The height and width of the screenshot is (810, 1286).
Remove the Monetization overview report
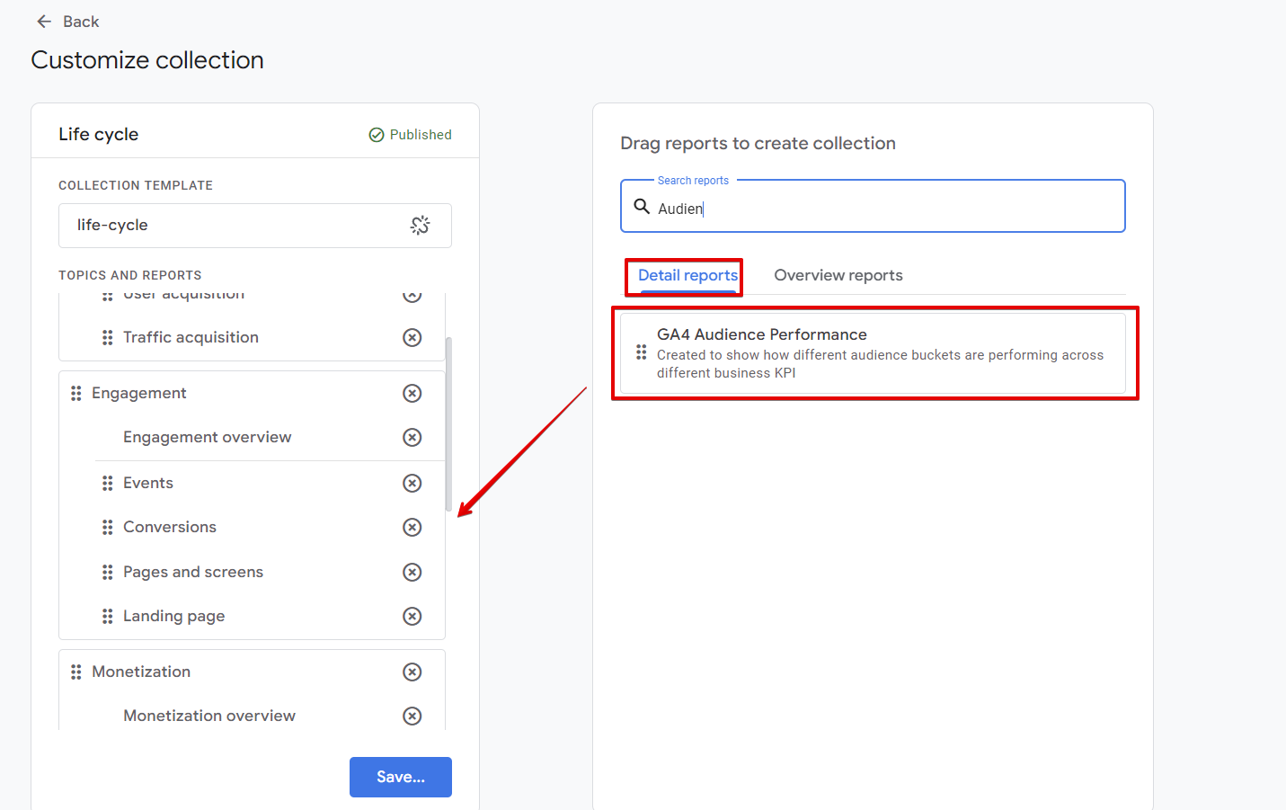pyautogui.click(x=412, y=716)
